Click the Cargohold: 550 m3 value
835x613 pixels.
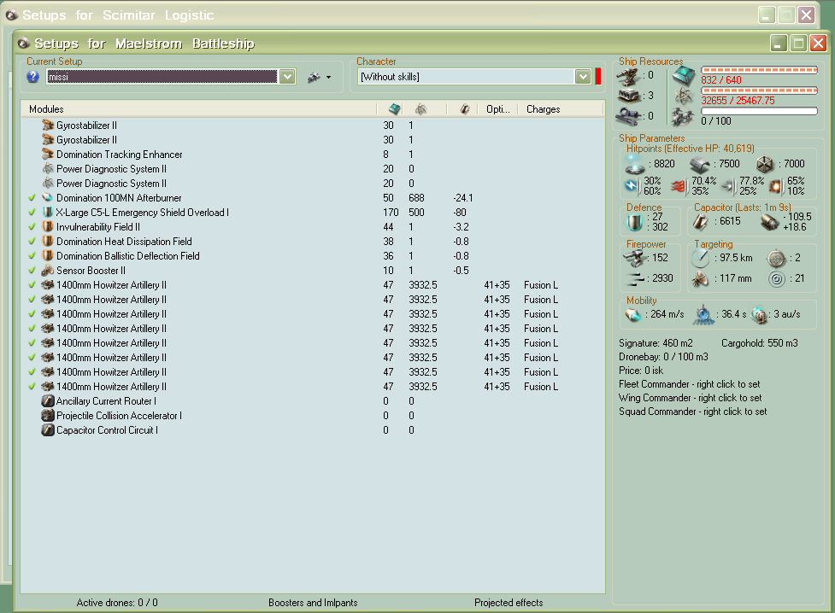760,343
